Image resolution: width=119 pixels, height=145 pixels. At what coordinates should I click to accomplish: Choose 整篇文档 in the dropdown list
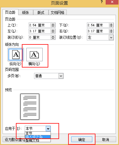38,140
